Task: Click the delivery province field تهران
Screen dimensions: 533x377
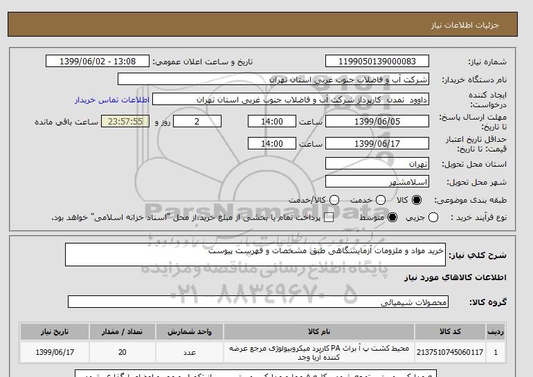Action: click(377, 164)
